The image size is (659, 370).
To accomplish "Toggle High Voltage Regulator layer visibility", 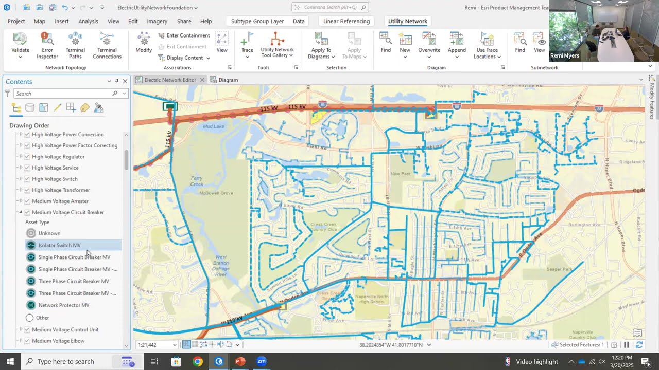I will pyautogui.click(x=27, y=157).
